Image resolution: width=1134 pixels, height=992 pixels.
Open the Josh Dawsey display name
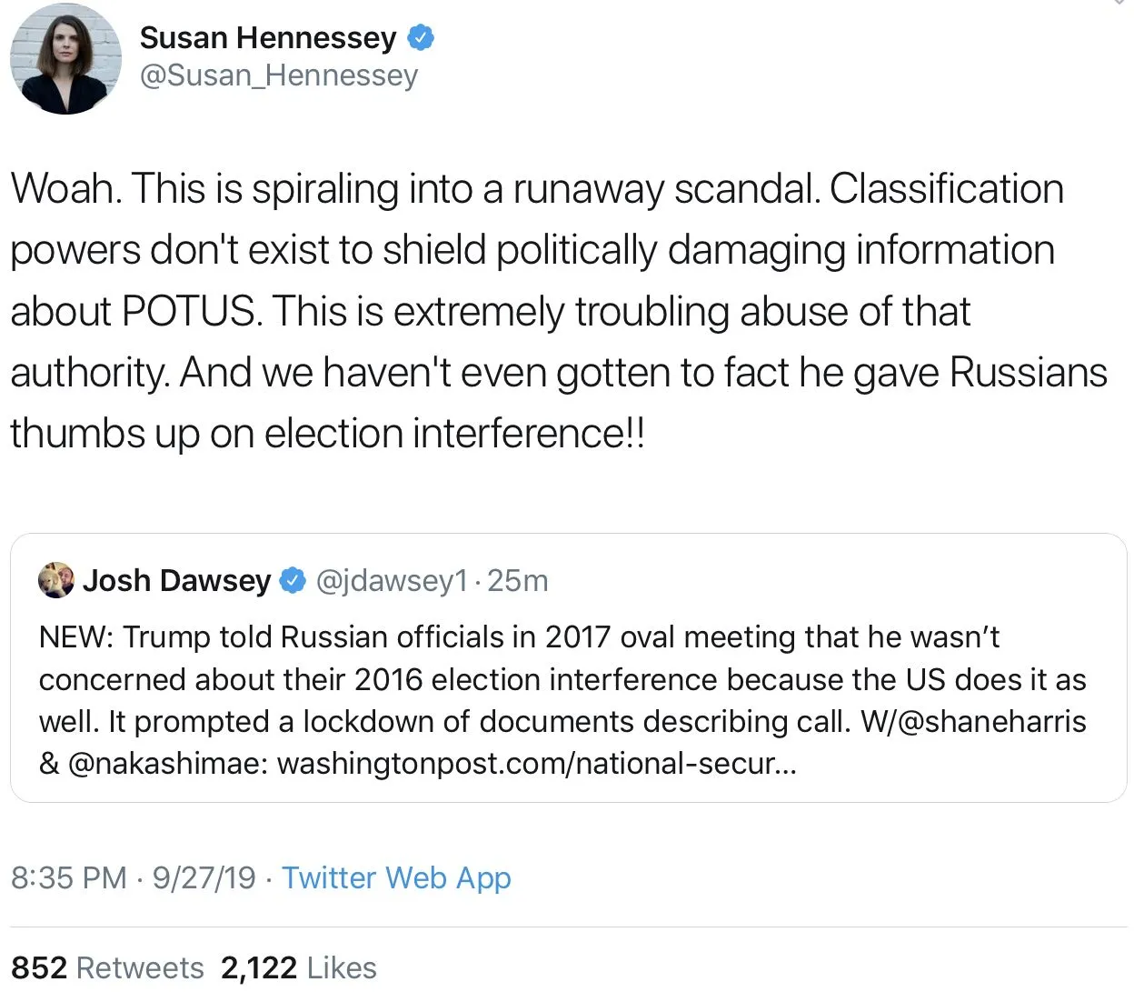(177, 580)
